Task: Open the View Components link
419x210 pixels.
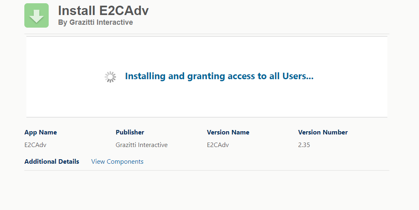Action: (x=117, y=162)
